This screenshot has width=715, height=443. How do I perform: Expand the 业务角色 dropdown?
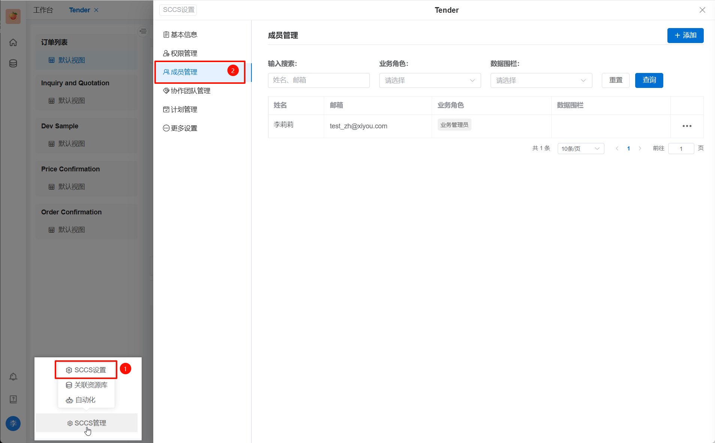430,80
